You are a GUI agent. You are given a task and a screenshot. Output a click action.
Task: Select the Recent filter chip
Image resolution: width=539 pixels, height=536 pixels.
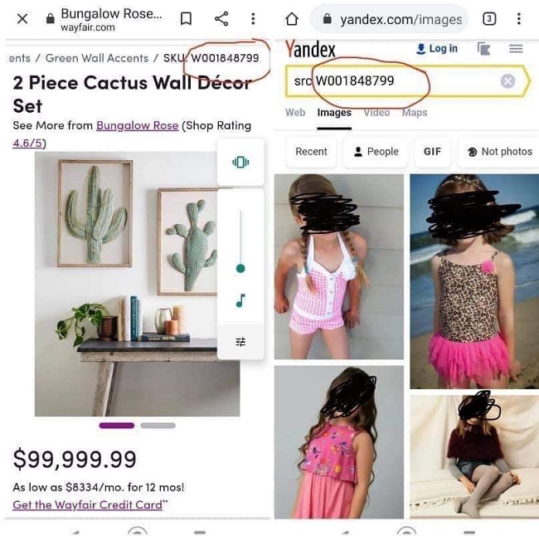point(311,152)
